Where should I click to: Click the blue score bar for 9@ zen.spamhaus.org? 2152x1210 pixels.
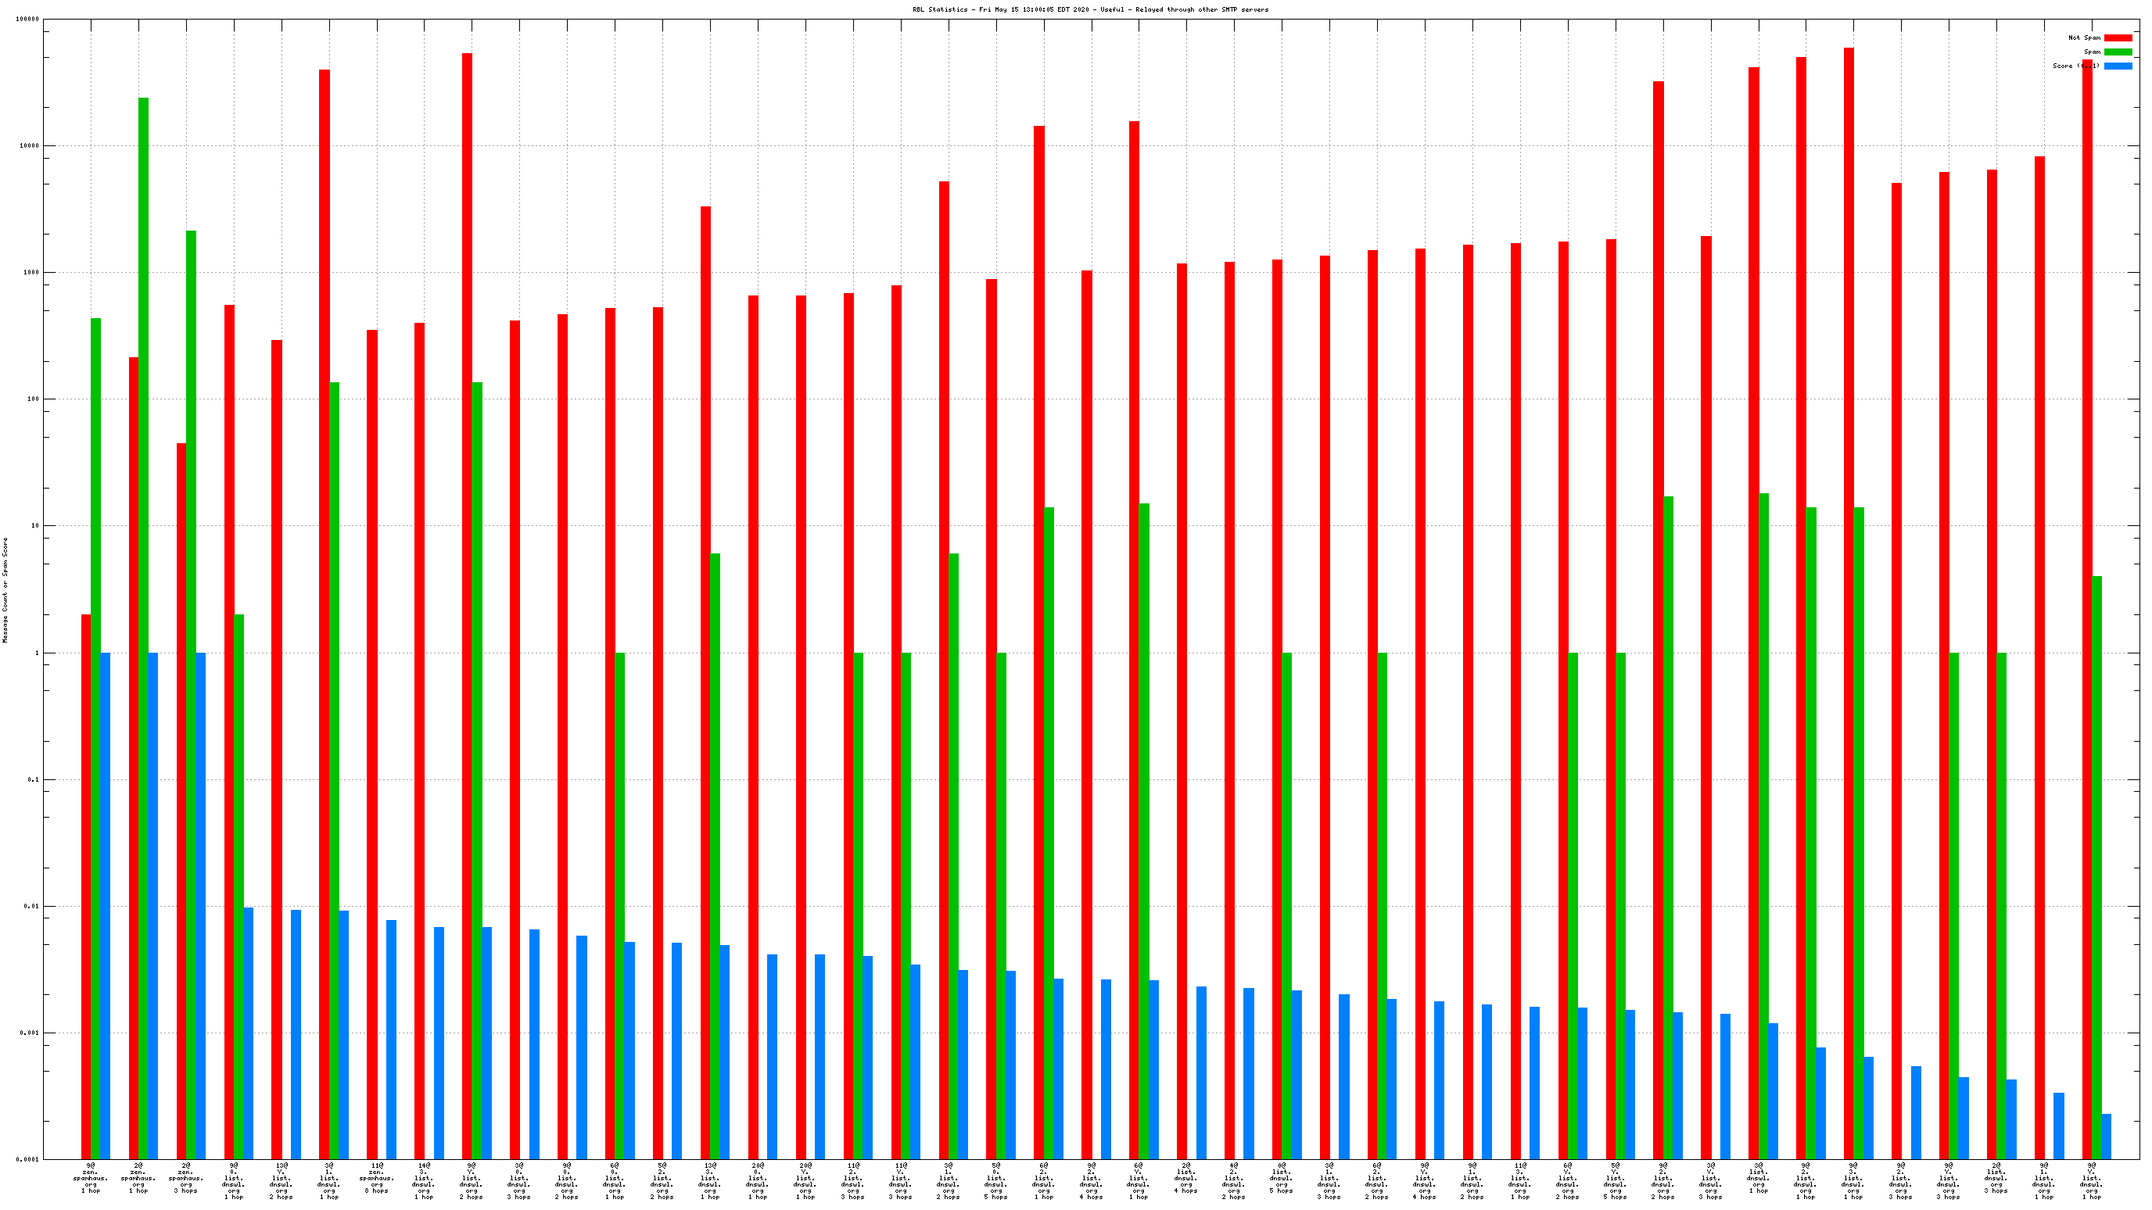tap(106, 905)
